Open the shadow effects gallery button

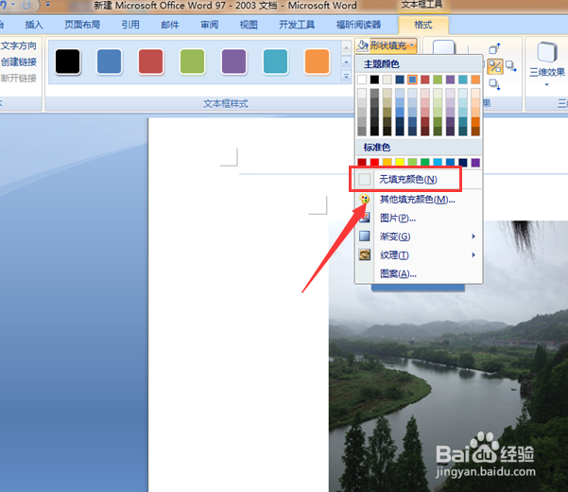pos(444,47)
